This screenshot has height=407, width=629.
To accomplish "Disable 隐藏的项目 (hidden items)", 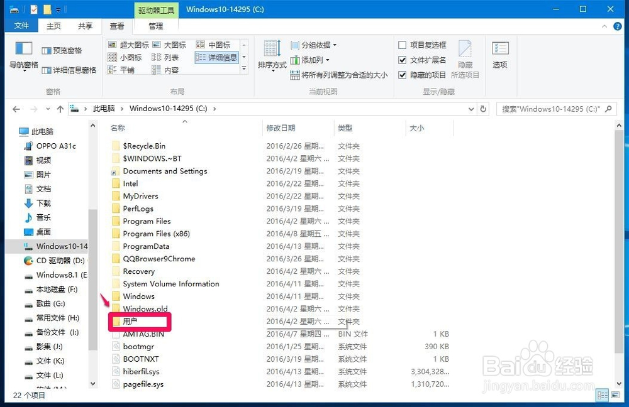I will [x=402, y=75].
